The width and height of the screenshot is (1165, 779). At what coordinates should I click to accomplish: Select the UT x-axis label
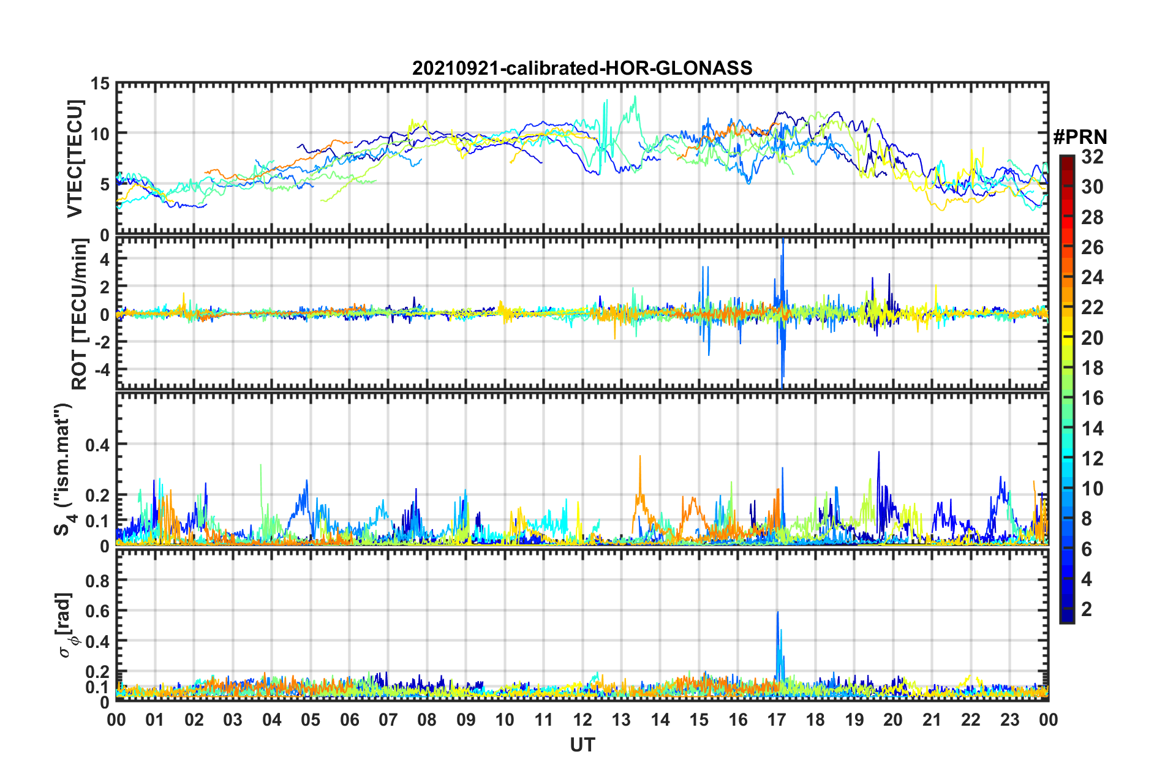click(582, 745)
